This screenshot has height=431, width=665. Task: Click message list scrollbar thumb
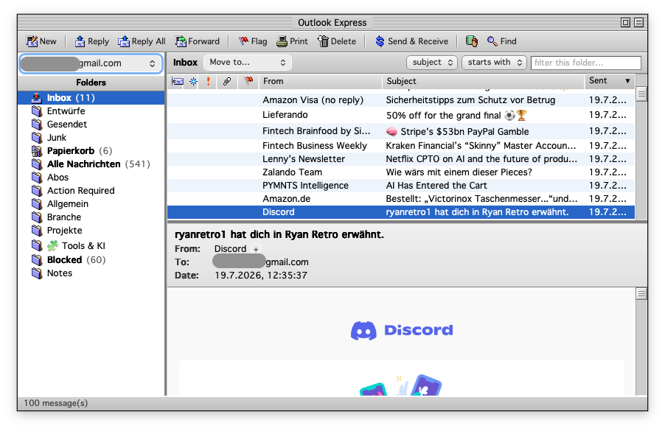pos(641,94)
